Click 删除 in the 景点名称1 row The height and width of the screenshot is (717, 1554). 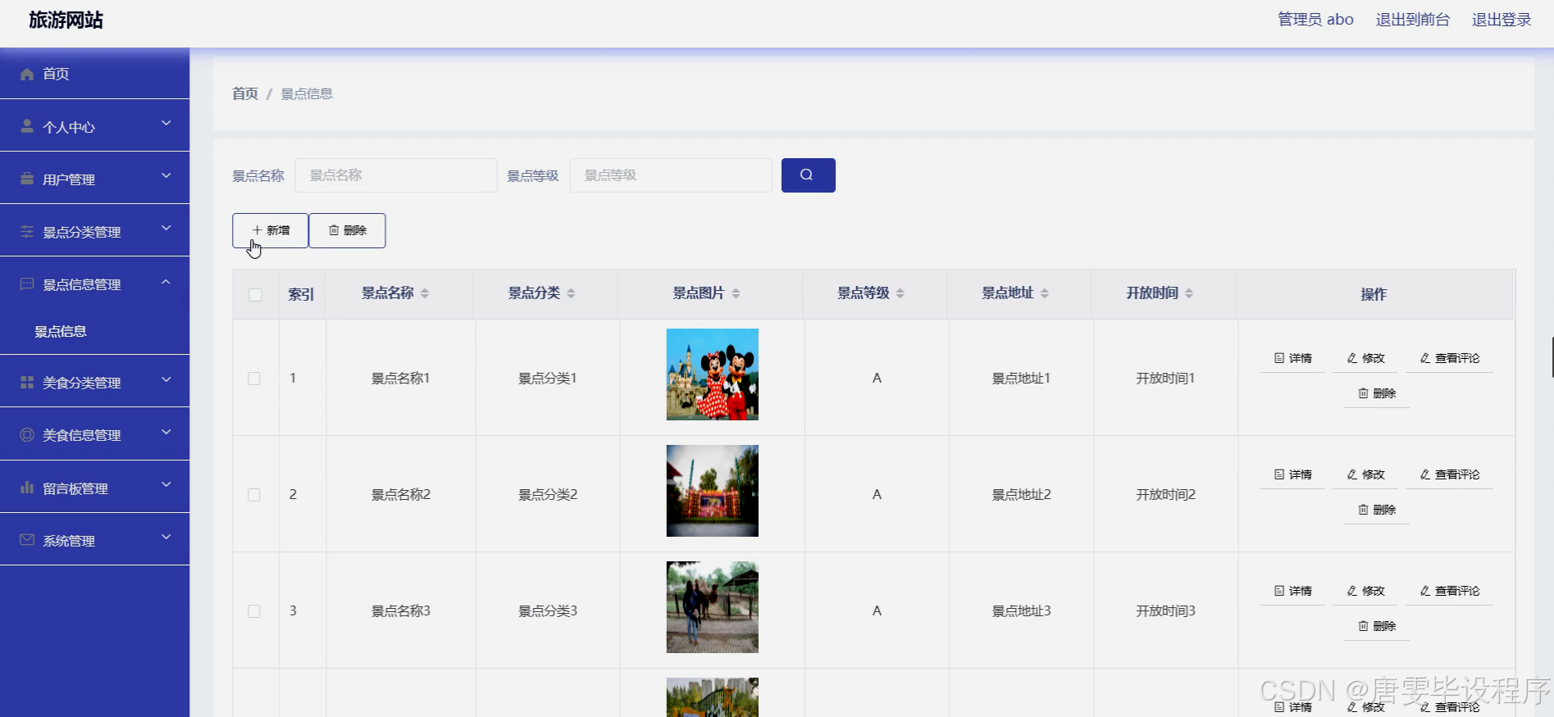(1376, 393)
